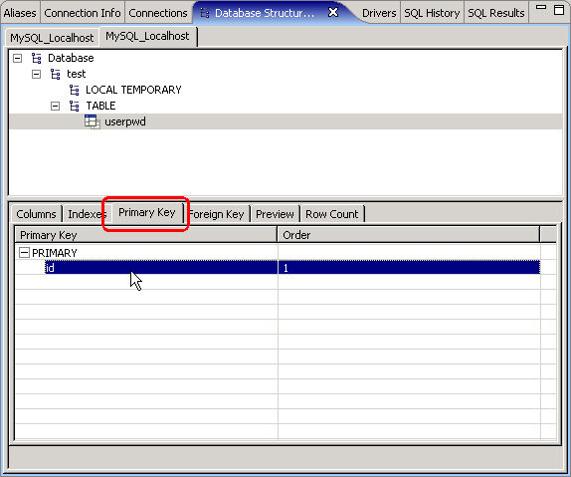The image size is (571, 477).
Task: Click the TABLE folder node icon
Action: 75,106
